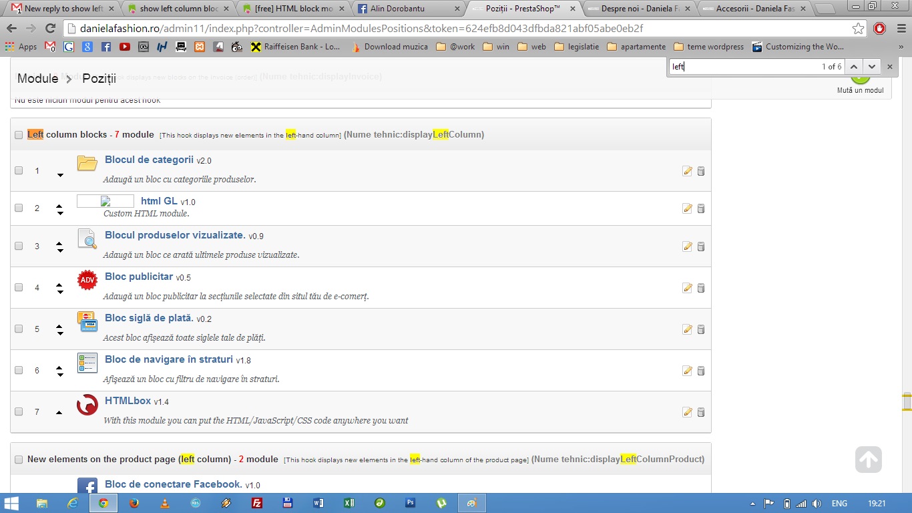Remove HTMLbox using its trash icon
The image size is (912, 513).
click(x=701, y=412)
